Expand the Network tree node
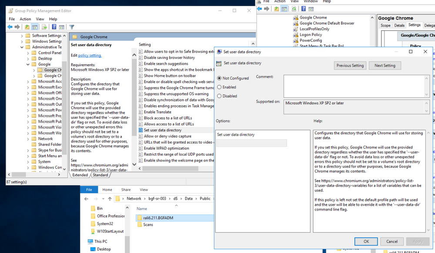The width and height of the screenshot is (435, 253). pyautogui.click(x=28, y=139)
